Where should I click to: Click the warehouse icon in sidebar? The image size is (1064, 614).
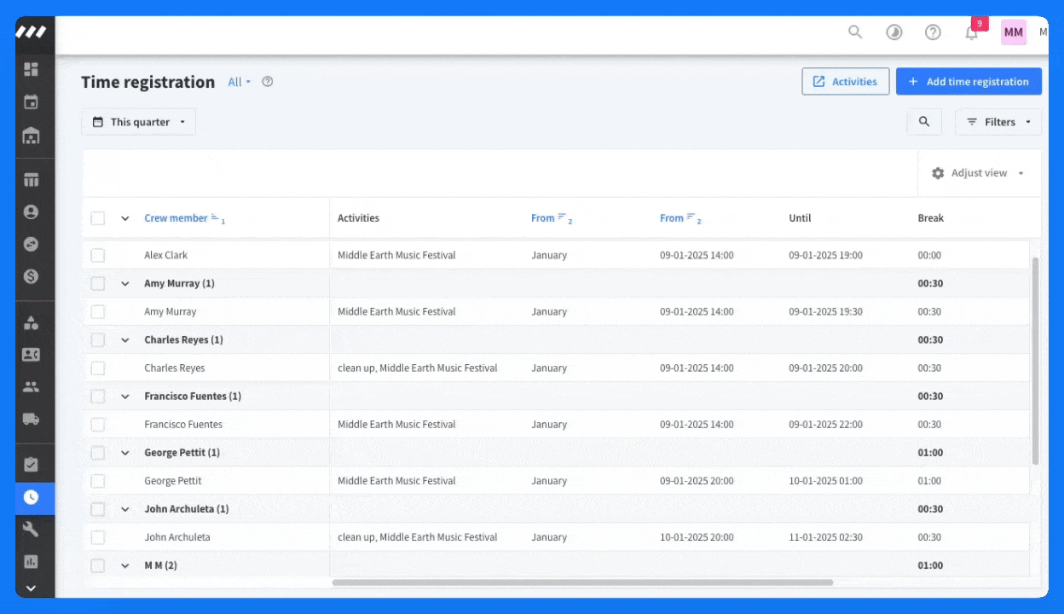tap(32, 136)
